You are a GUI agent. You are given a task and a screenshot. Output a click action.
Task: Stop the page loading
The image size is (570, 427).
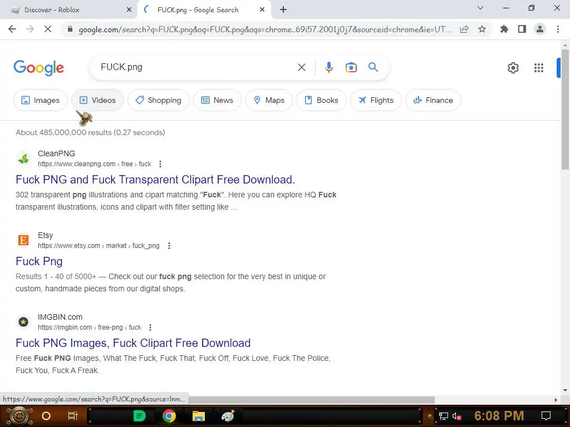coord(48,29)
